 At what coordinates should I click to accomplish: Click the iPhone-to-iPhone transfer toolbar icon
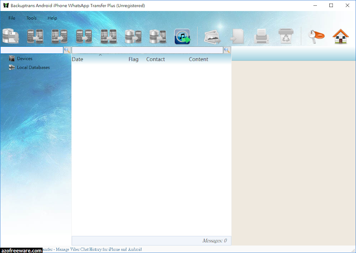click(109, 36)
